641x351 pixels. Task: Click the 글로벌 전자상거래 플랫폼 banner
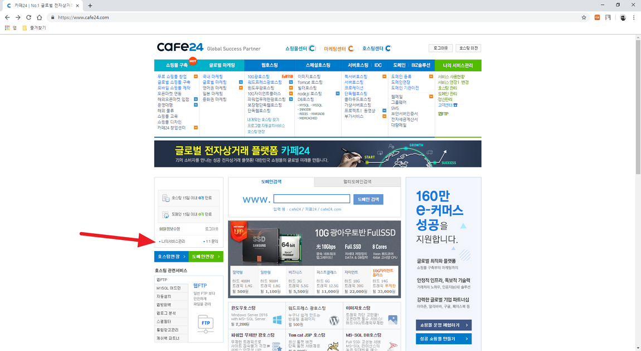(318, 154)
